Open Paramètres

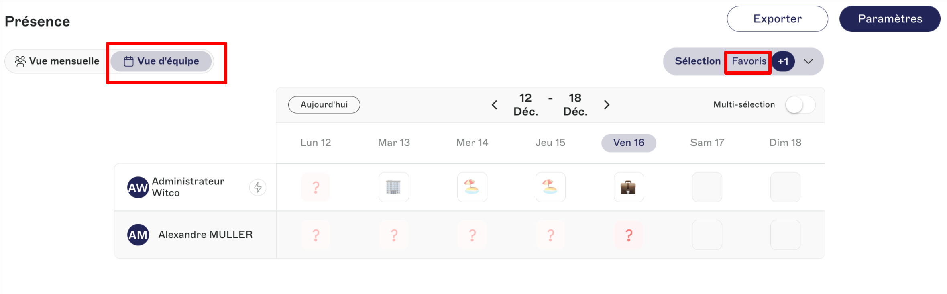click(x=890, y=19)
